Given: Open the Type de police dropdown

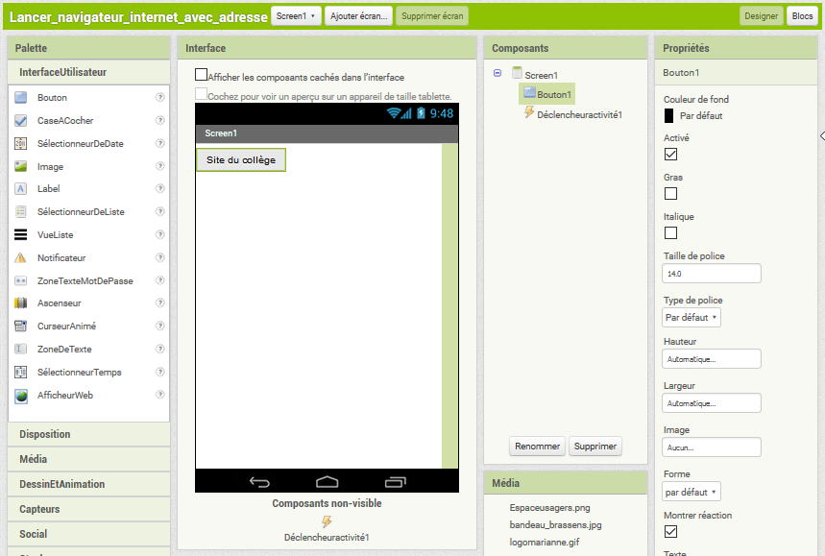Looking at the screenshot, I should (x=692, y=317).
